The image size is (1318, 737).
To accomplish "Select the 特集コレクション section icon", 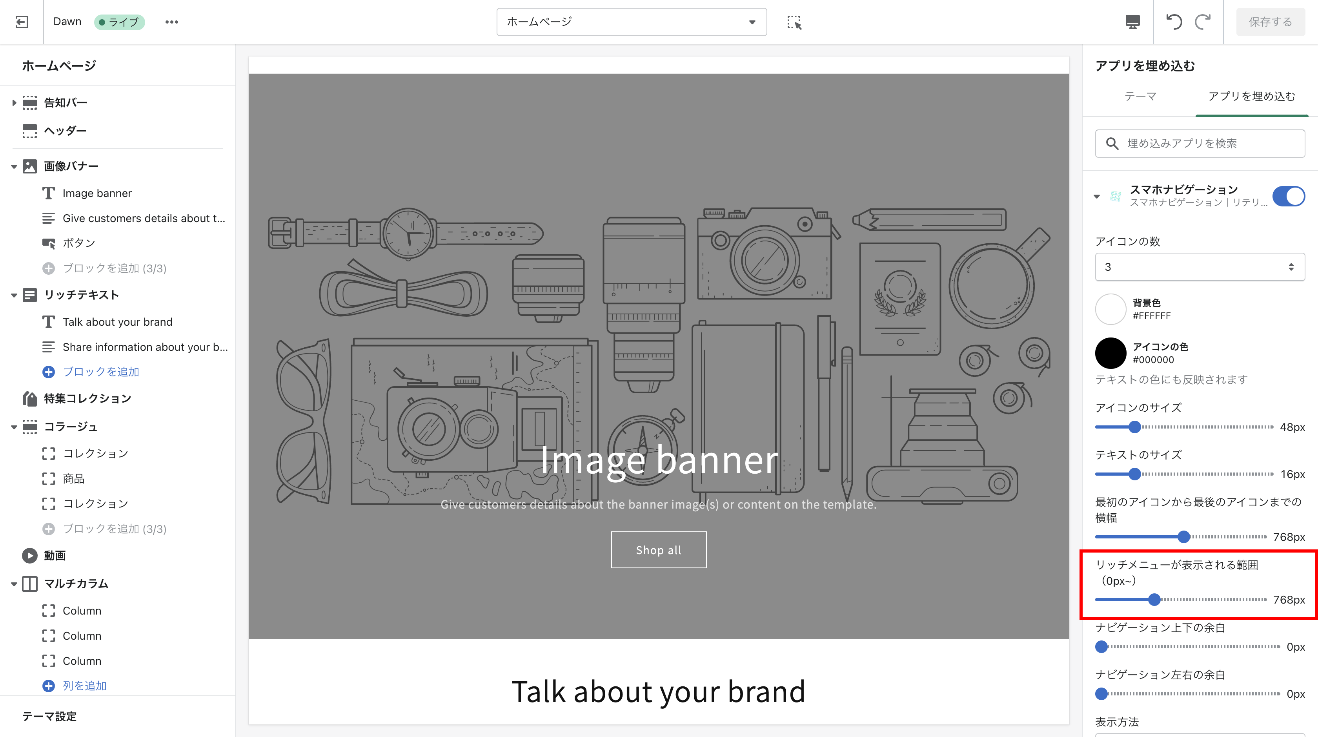I will point(30,399).
